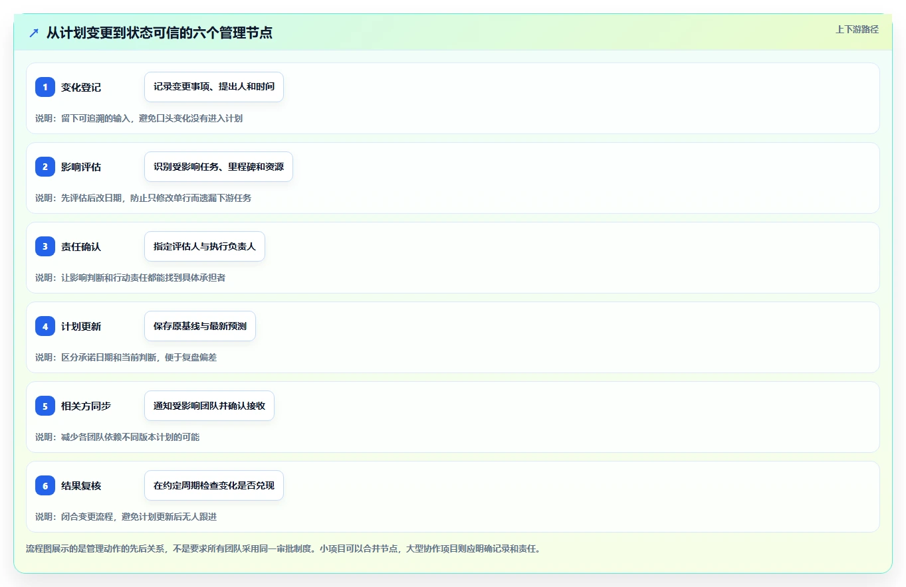Click the 通知受影响团队并确认接收 box
This screenshot has width=906, height=587.
coord(209,406)
